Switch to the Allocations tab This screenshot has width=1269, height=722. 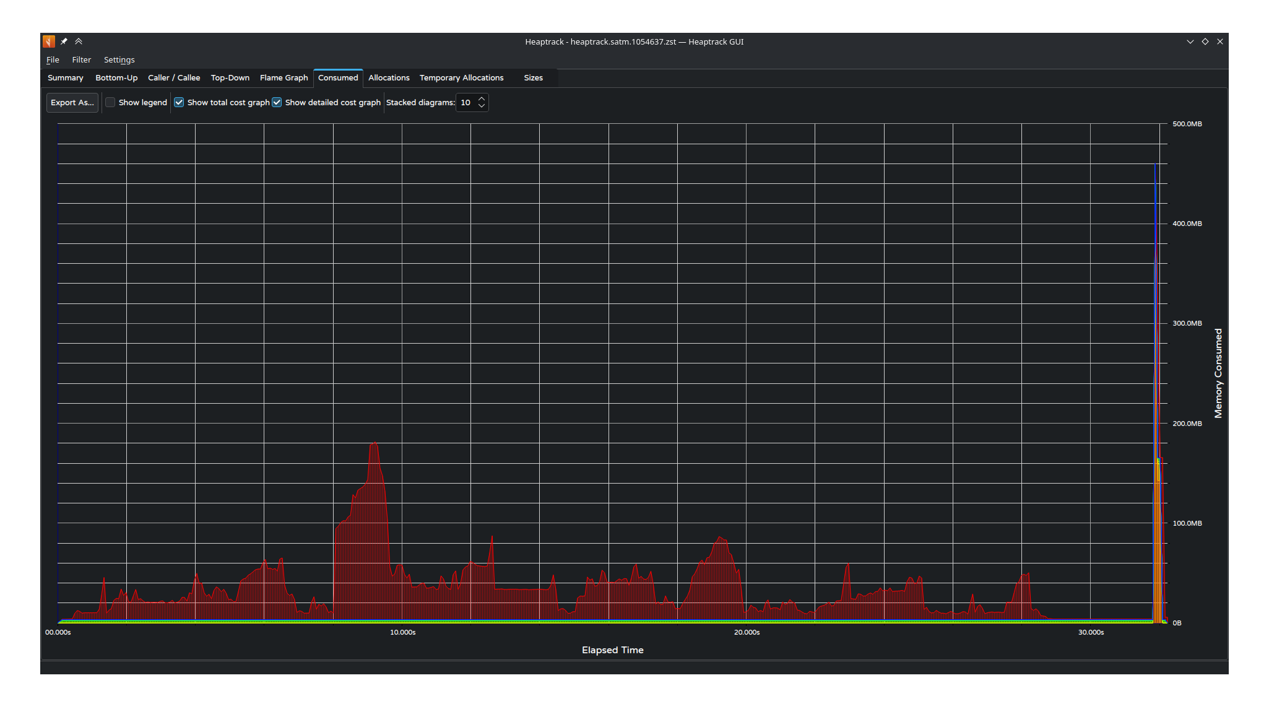(389, 77)
